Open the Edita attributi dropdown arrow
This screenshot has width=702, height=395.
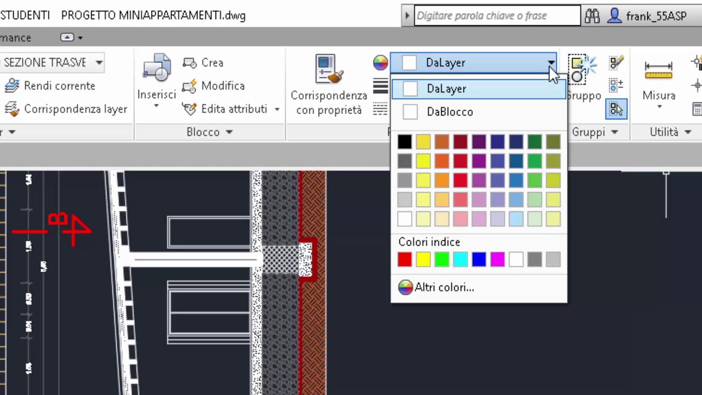click(277, 109)
